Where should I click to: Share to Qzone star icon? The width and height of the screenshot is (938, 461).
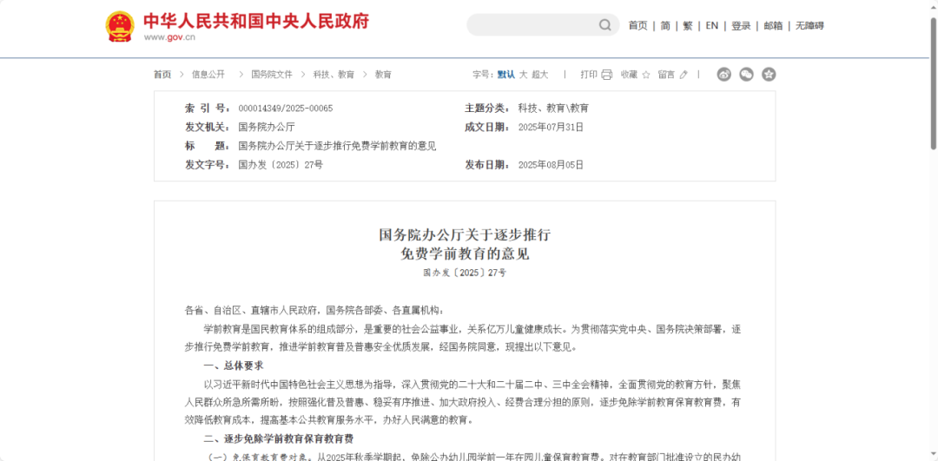[769, 74]
